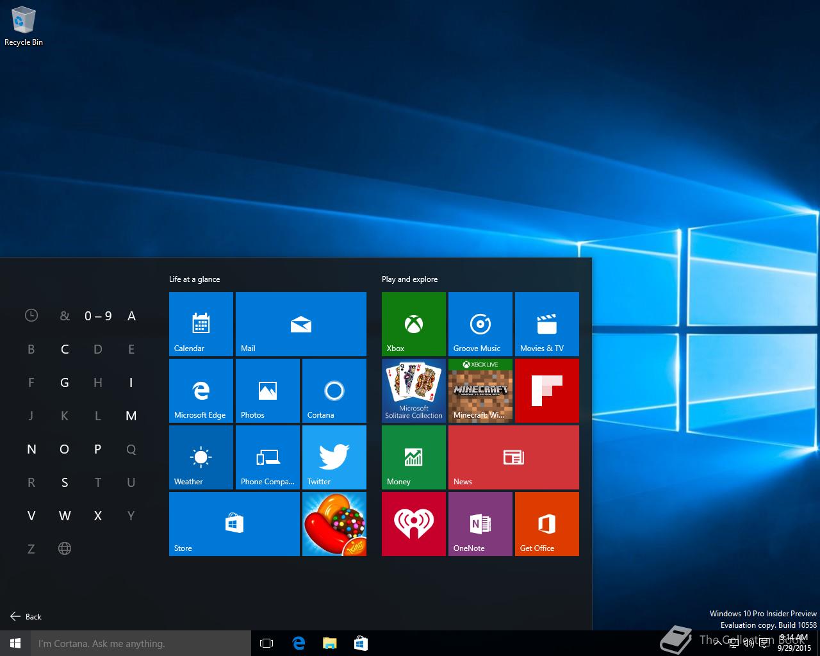Jump to apps under letter C

coord(65,349)
